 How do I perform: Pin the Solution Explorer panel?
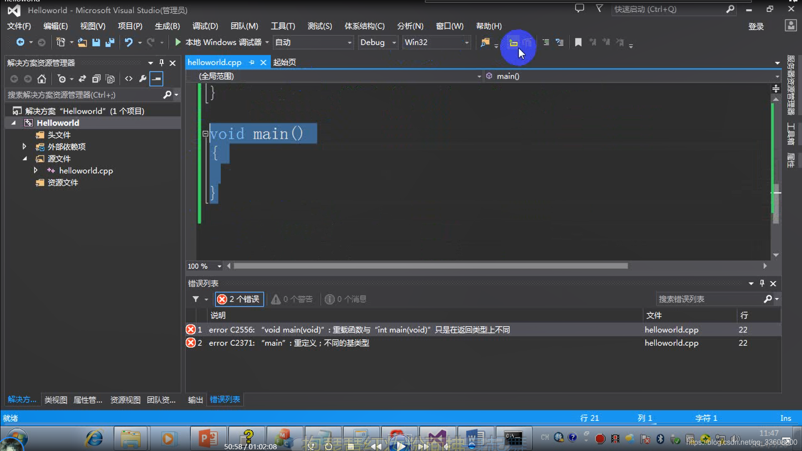[x=161, y=63]
